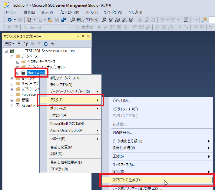Close the Object Explorer panel
The width and height of the screenshot is (215, 190).
click(88, 36)
